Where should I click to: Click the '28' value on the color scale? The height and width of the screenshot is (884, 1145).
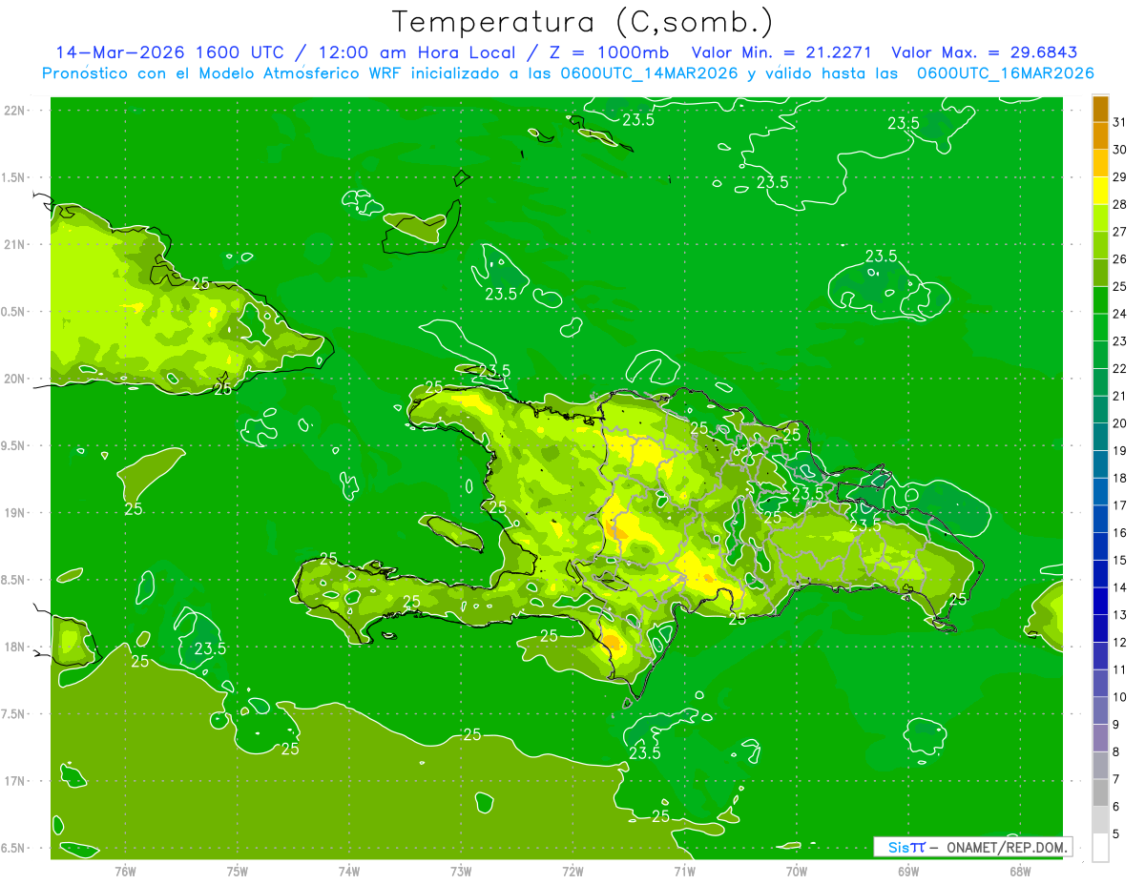1120,204
